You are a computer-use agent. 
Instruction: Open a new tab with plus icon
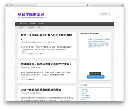coord(122,6)
